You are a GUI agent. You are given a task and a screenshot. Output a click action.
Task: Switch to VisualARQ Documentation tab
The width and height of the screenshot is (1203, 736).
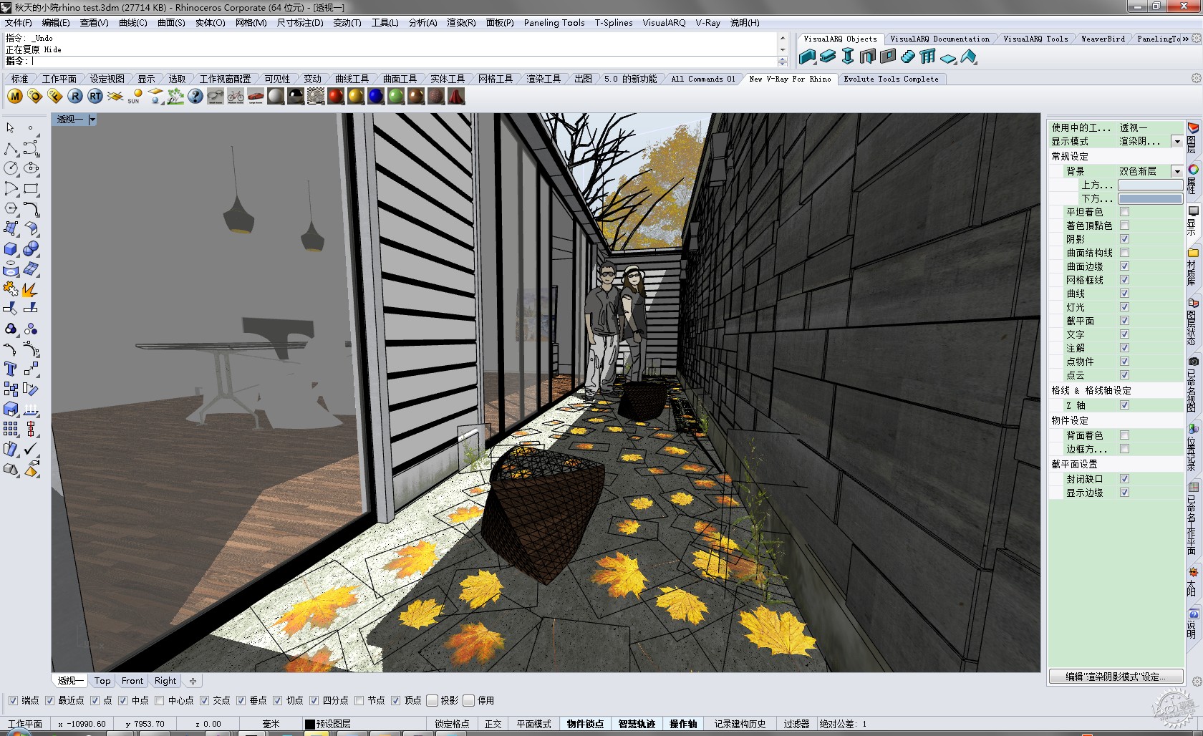939,39
